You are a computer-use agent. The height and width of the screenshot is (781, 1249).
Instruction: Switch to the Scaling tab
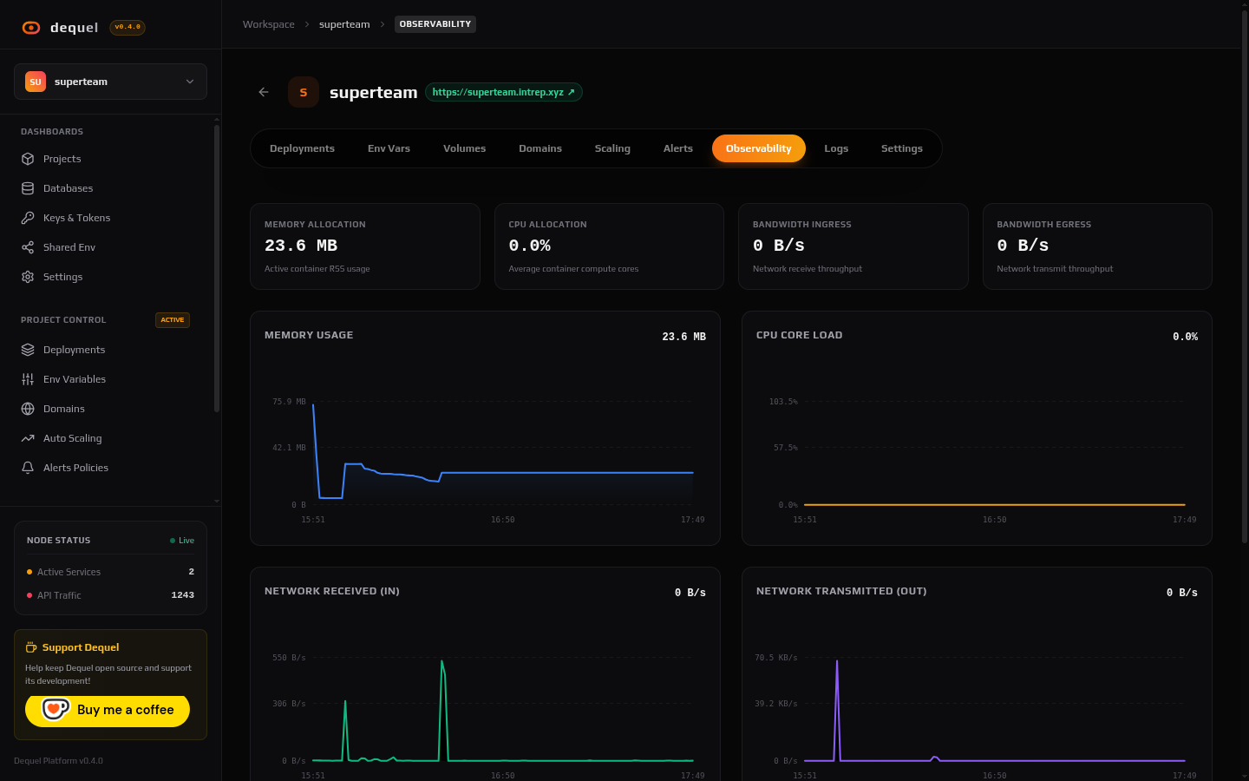point(612,148)
